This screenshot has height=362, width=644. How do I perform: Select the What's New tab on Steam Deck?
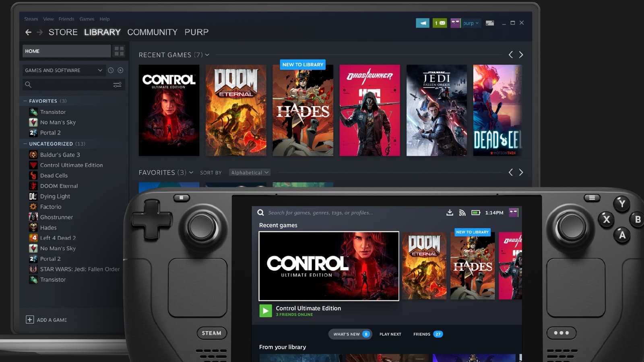350,334
